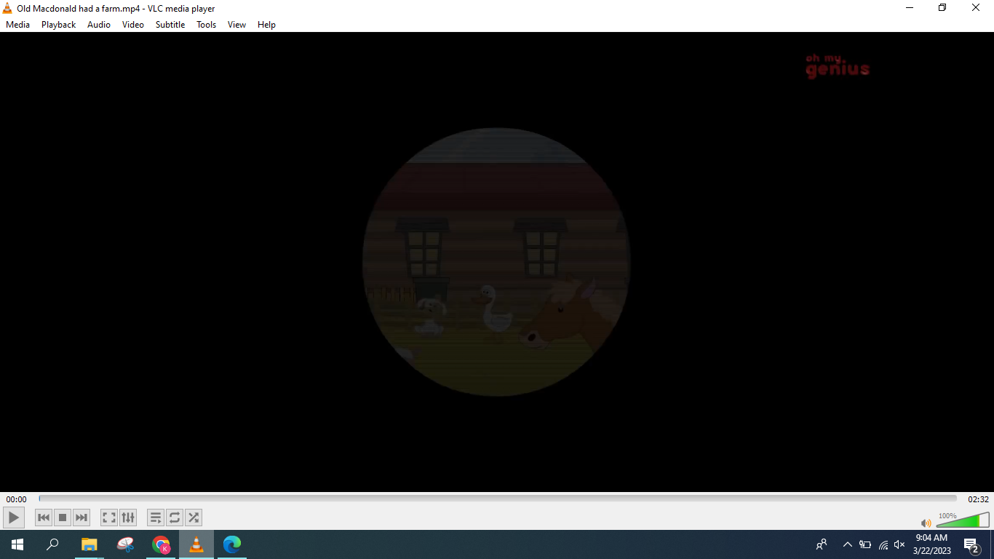The height and width of the screenshot is (559, 994).
Task: Toggle random shuffle playback
Action: (x=194, y=518)
